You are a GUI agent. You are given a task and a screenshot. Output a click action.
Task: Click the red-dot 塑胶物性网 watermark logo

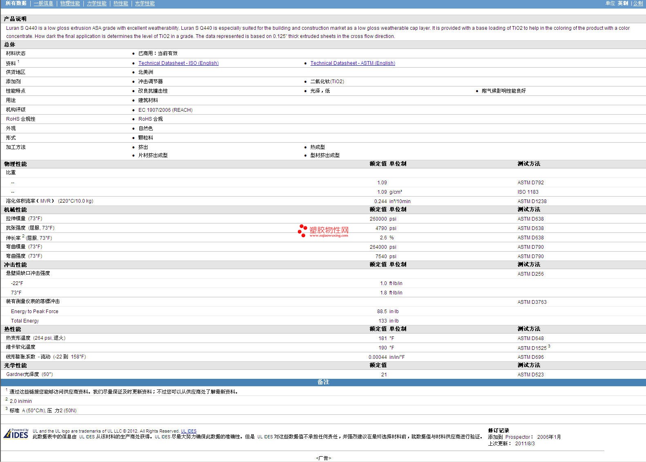click(323, 231)
